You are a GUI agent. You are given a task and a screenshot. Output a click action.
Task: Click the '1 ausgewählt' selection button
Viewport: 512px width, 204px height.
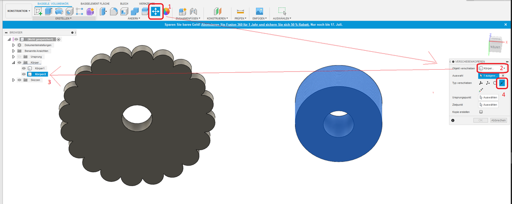[x=489, y=76]
